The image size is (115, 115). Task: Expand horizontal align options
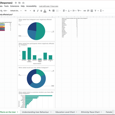pos(65,11)
